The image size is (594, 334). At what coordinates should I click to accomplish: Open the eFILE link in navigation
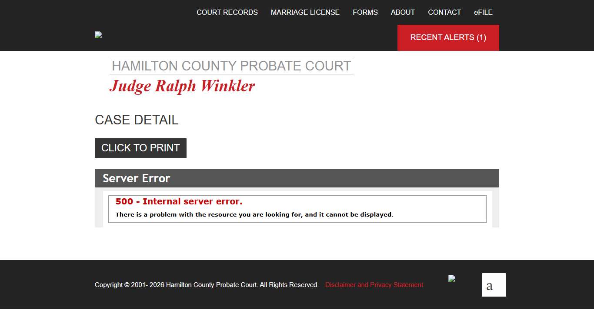pyautogui.click(x=483, y=12)
